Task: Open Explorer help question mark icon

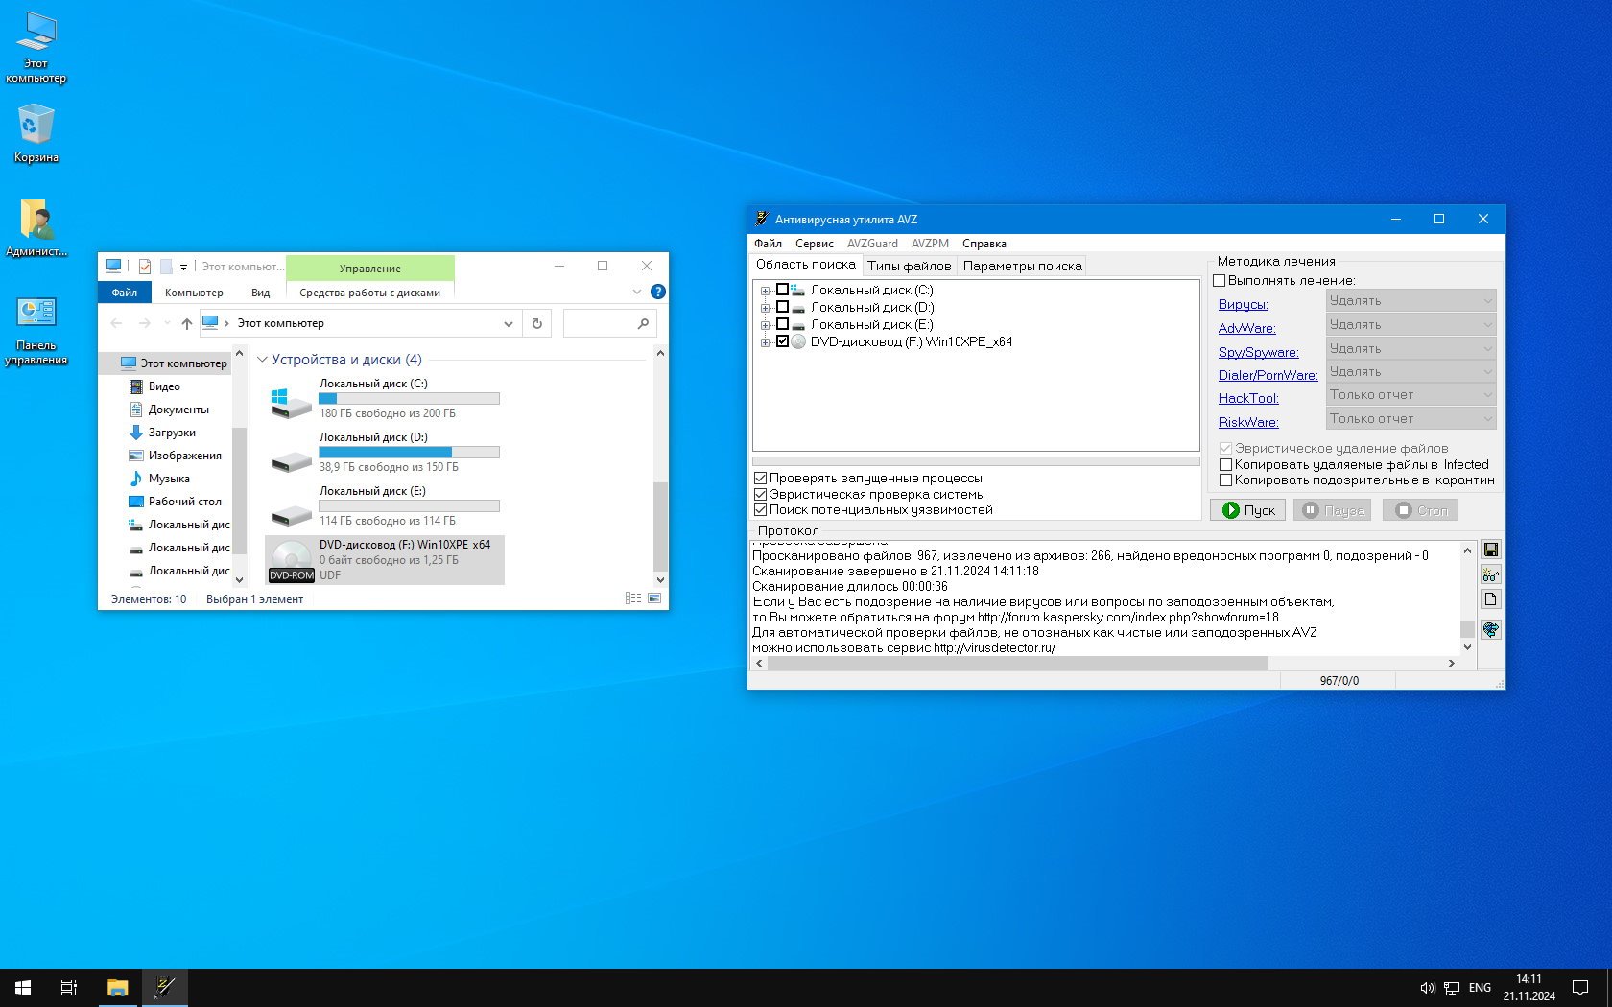Action: click(658, 292)
